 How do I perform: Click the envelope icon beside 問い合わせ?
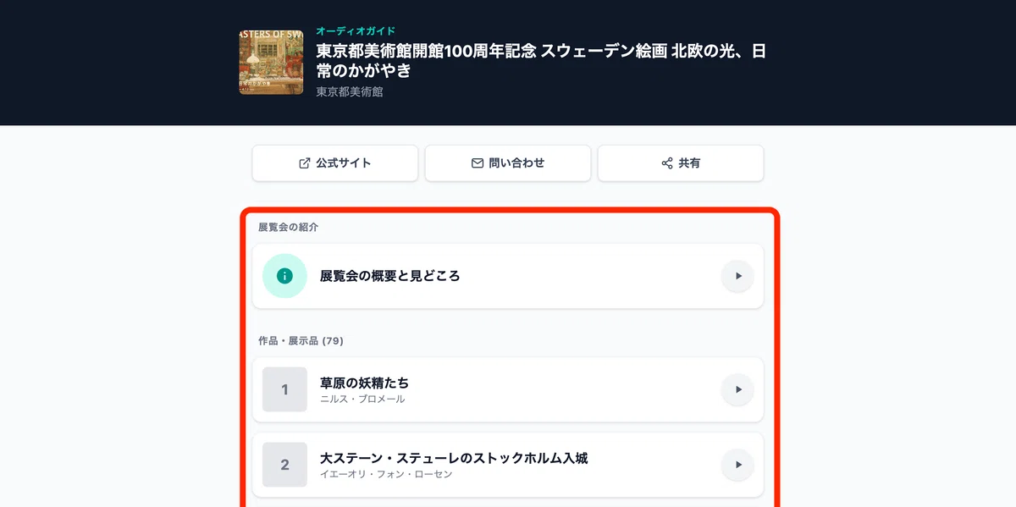click(478, 163)
